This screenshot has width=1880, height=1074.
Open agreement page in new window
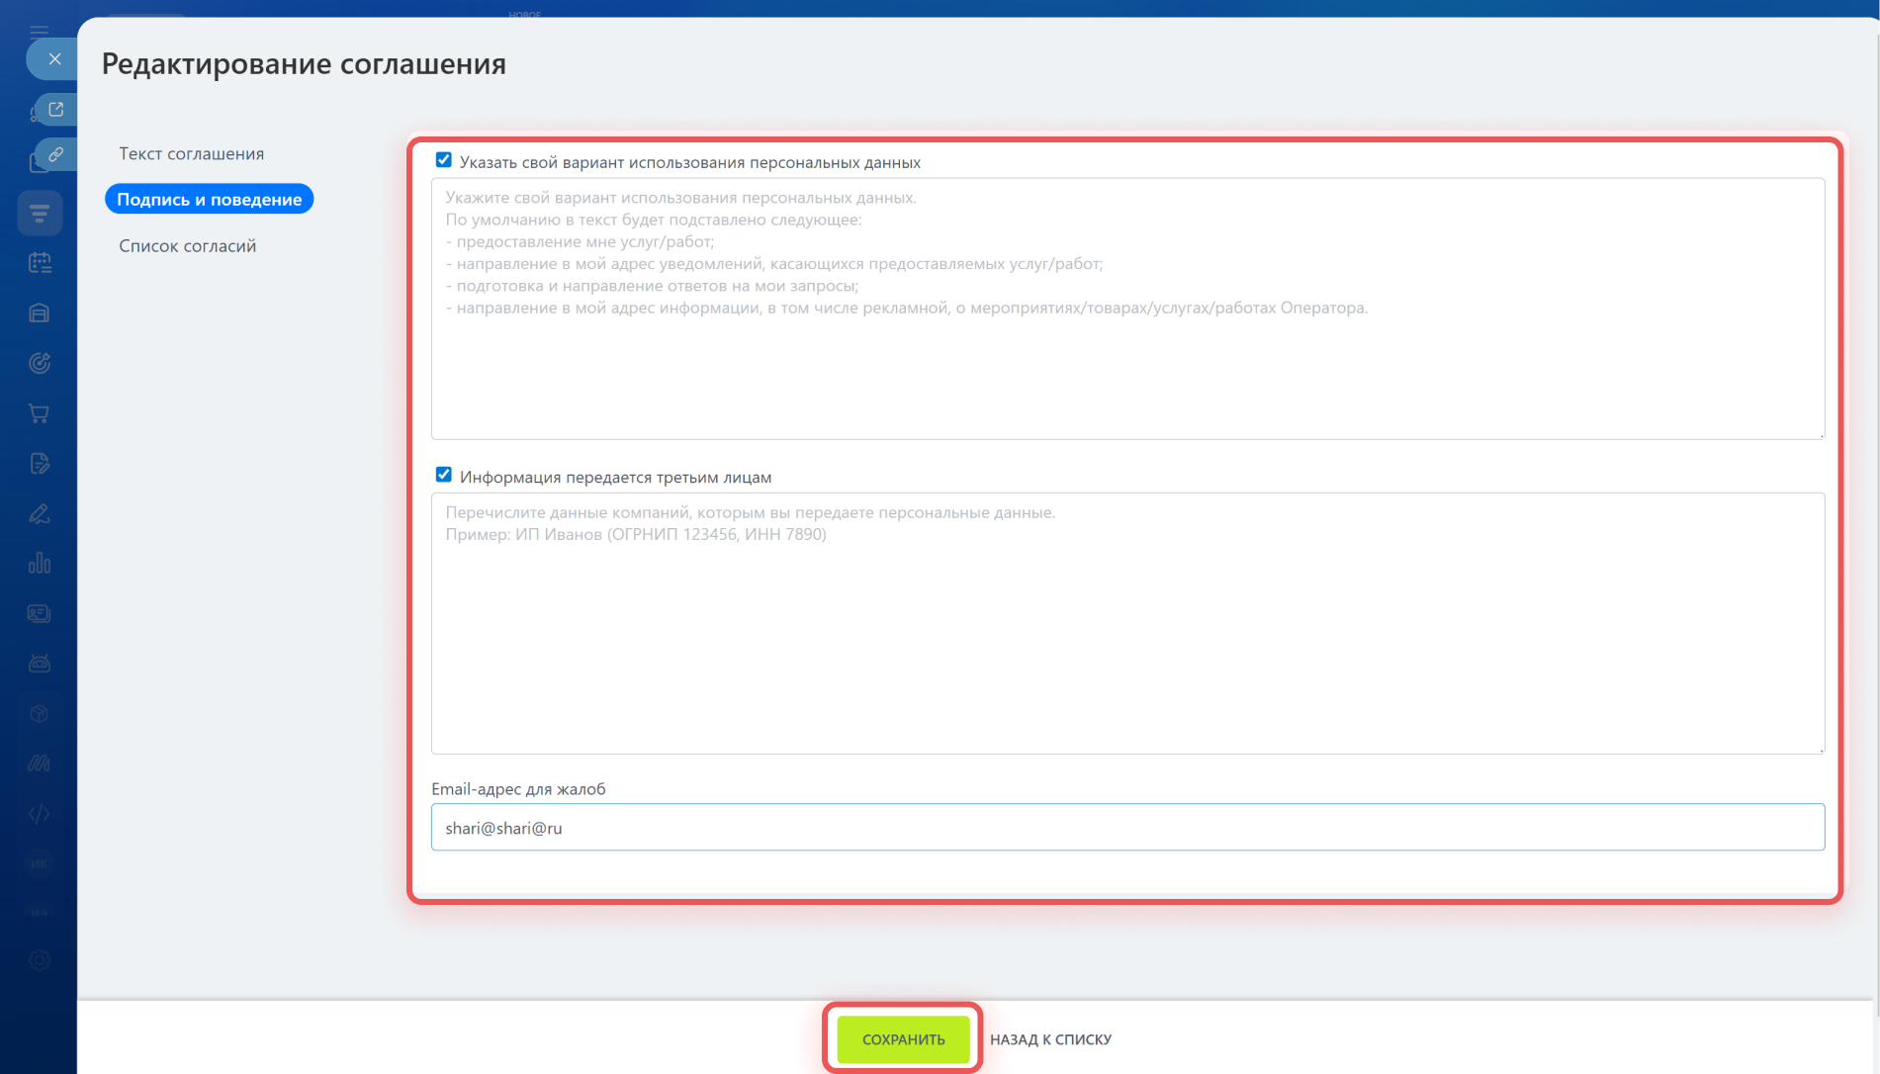coord(56,110)
